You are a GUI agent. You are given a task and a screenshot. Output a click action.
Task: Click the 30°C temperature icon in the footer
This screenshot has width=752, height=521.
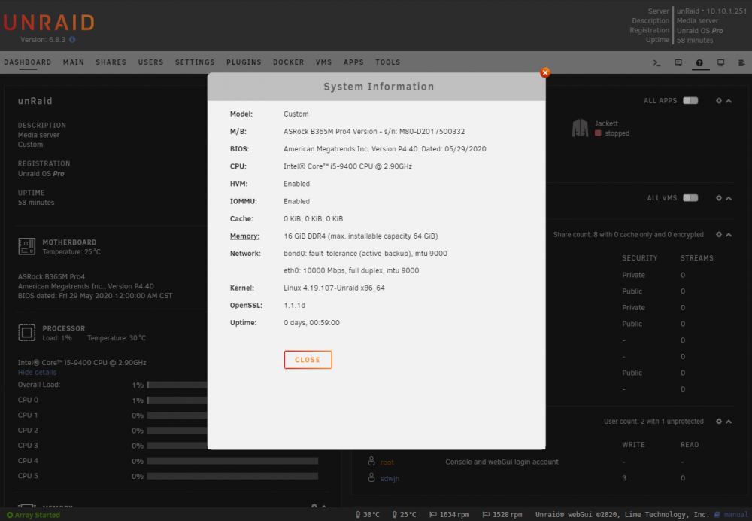pyautogui.click(x=358, y=515)
